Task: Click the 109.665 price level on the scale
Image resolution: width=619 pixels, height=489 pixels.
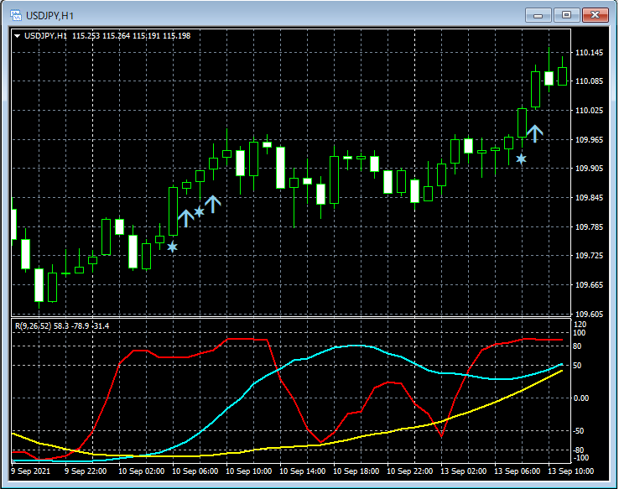Action: pos(589,285)
